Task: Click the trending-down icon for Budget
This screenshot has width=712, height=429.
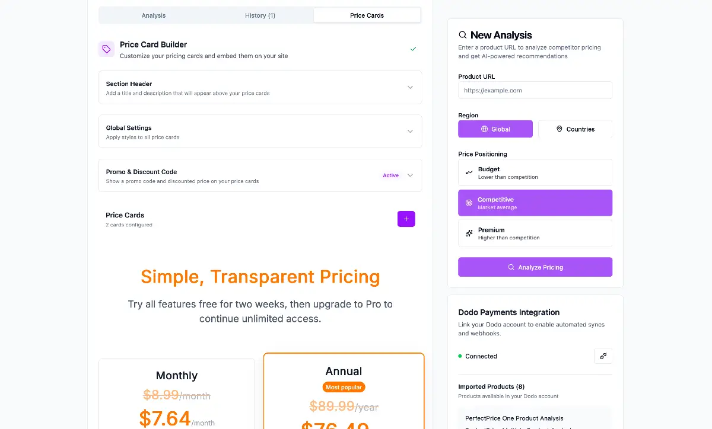Action: point(469,172)
